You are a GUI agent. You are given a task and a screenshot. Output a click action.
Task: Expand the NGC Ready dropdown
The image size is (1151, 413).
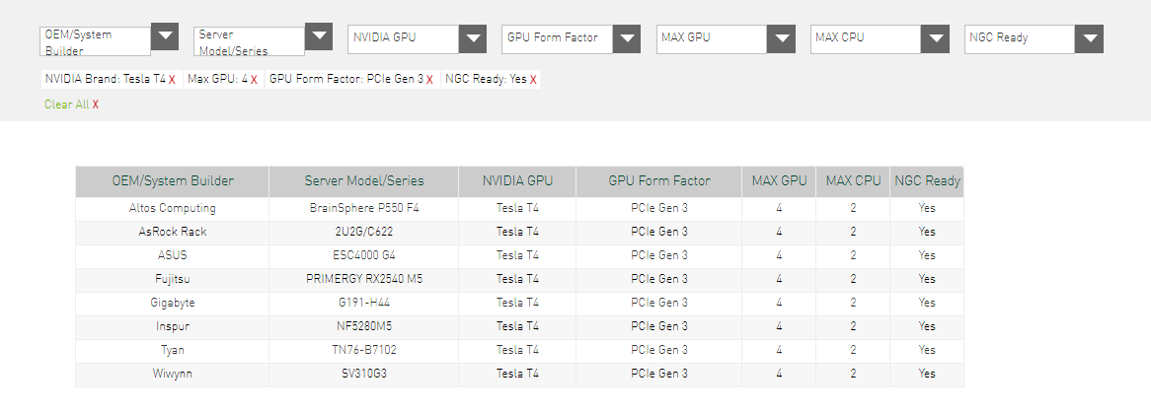pyautogui.click(x=1034, y=38)
